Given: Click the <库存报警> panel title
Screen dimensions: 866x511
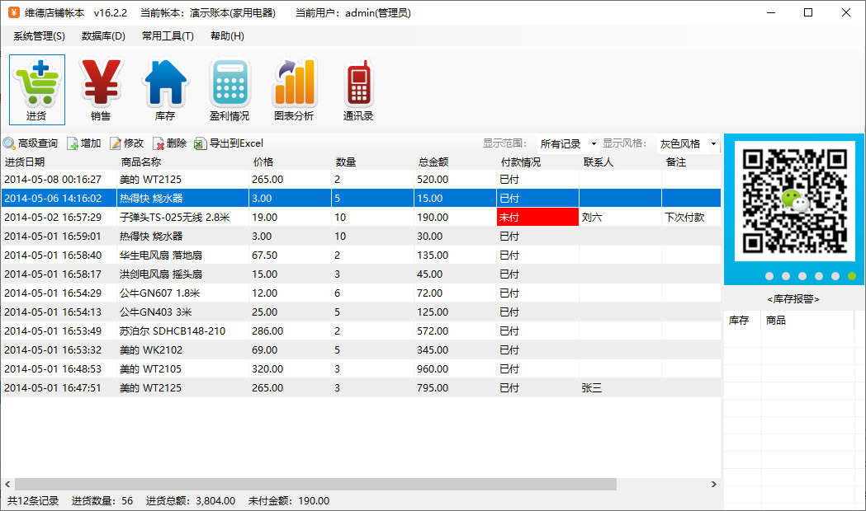Looking at the screenshot, I should [x=793, y=299].
